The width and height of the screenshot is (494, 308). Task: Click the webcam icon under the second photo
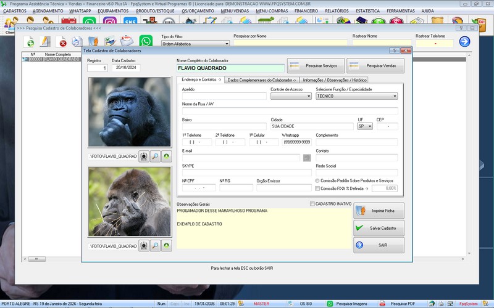pyautogui.click(x=144, y=245)
